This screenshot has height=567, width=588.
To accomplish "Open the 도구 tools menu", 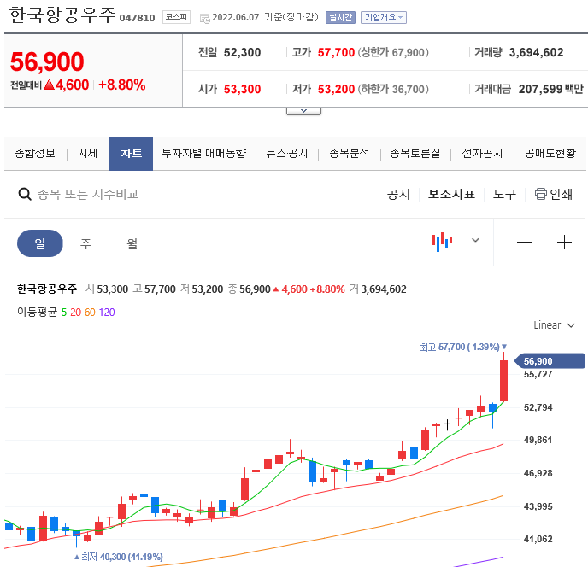I will (504, 194).
